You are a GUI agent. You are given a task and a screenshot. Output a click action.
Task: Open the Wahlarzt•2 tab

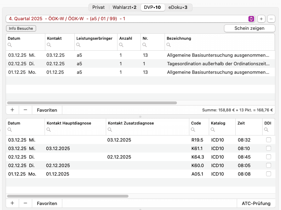tap(124, 7)
